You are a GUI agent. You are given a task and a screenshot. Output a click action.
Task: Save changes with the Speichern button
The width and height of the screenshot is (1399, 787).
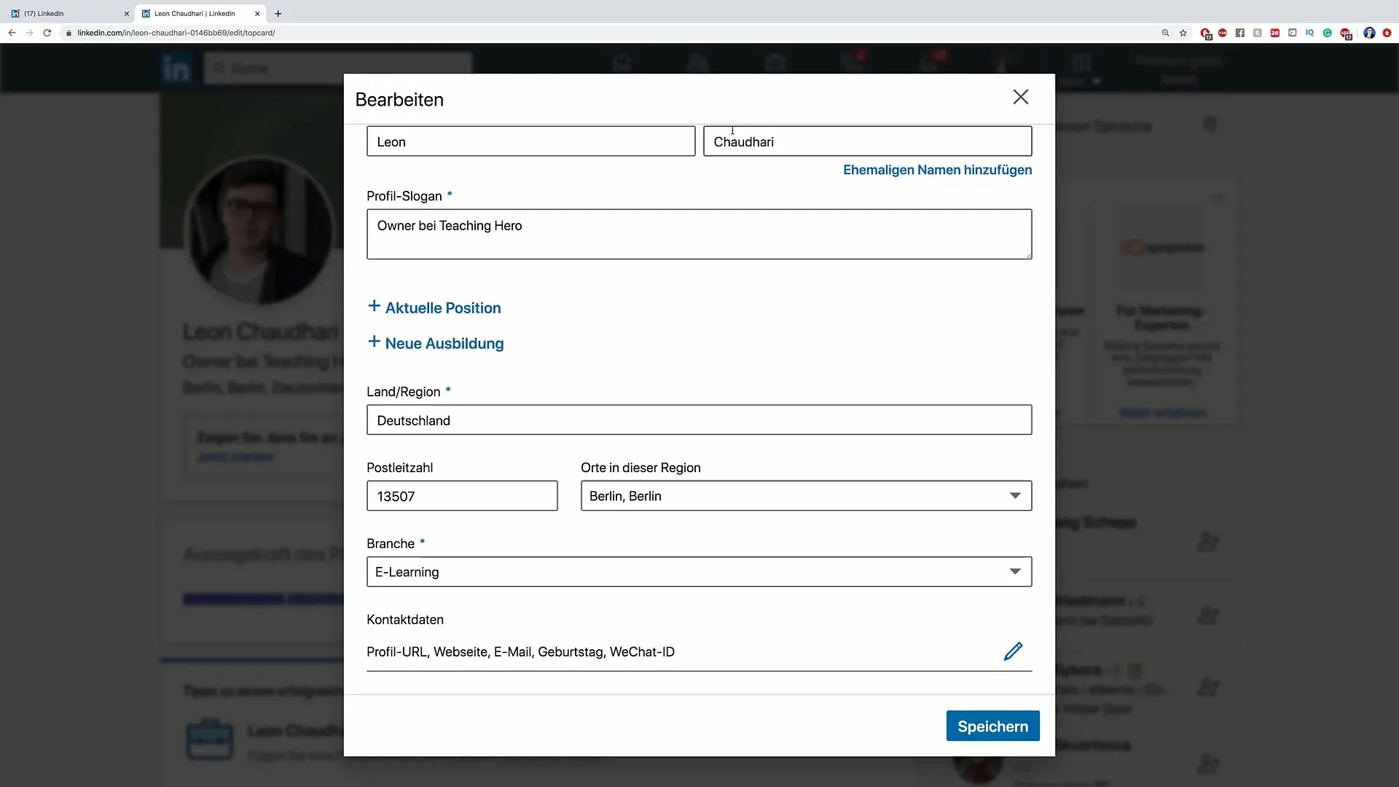tap(992, 726)
